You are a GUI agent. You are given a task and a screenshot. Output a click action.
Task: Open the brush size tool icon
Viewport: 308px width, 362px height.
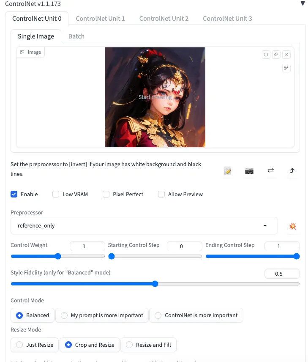point(286,68)
